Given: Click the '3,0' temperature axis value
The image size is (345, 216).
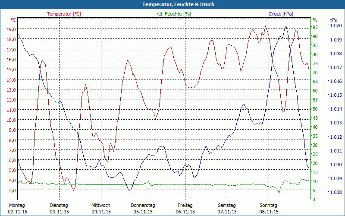Looking at the screenshot, I should (12, 191).
